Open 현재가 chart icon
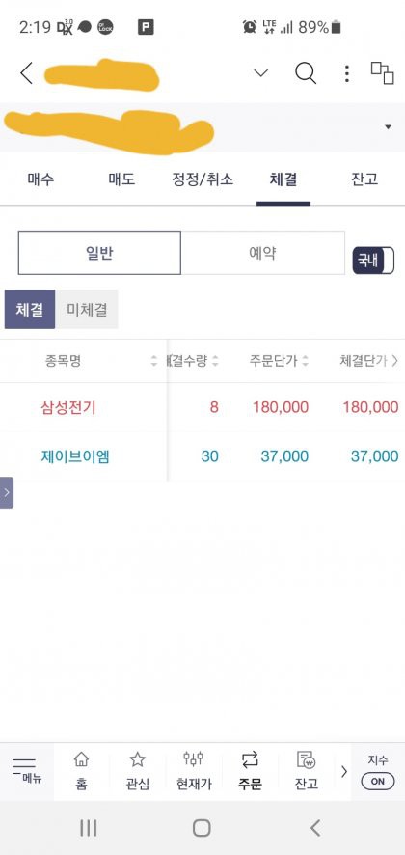405x855 pixels. click(194, 771)
